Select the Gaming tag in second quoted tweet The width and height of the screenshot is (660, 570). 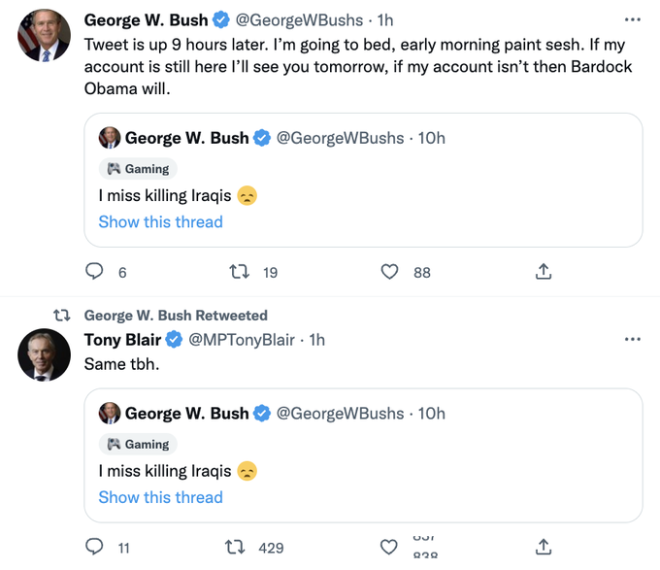tap(138, 444)
